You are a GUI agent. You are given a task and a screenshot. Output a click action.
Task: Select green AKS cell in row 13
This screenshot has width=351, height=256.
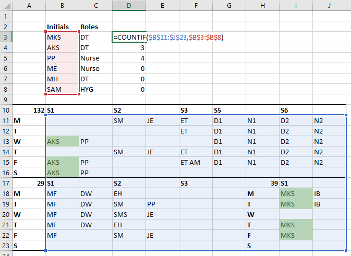(62, 142)
